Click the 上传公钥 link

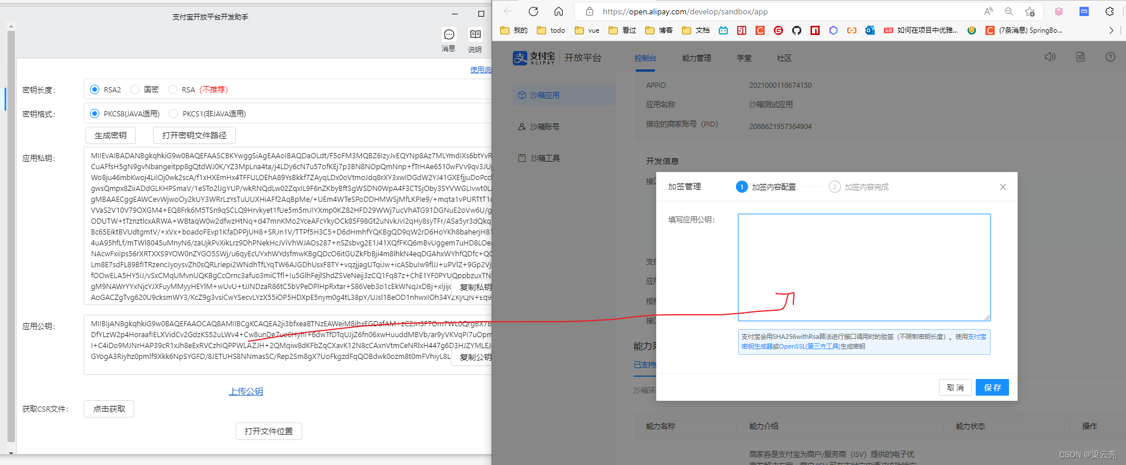[246, 392]
